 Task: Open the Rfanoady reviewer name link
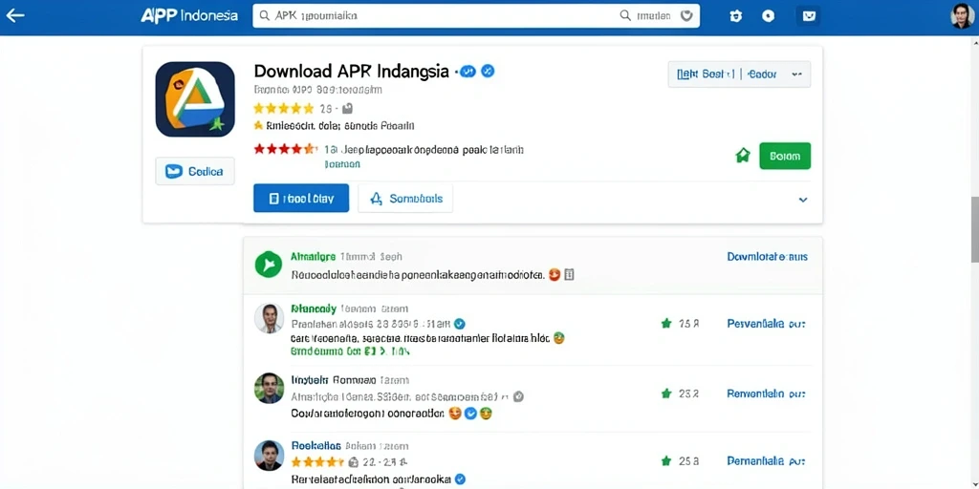[x=314, y=308]
